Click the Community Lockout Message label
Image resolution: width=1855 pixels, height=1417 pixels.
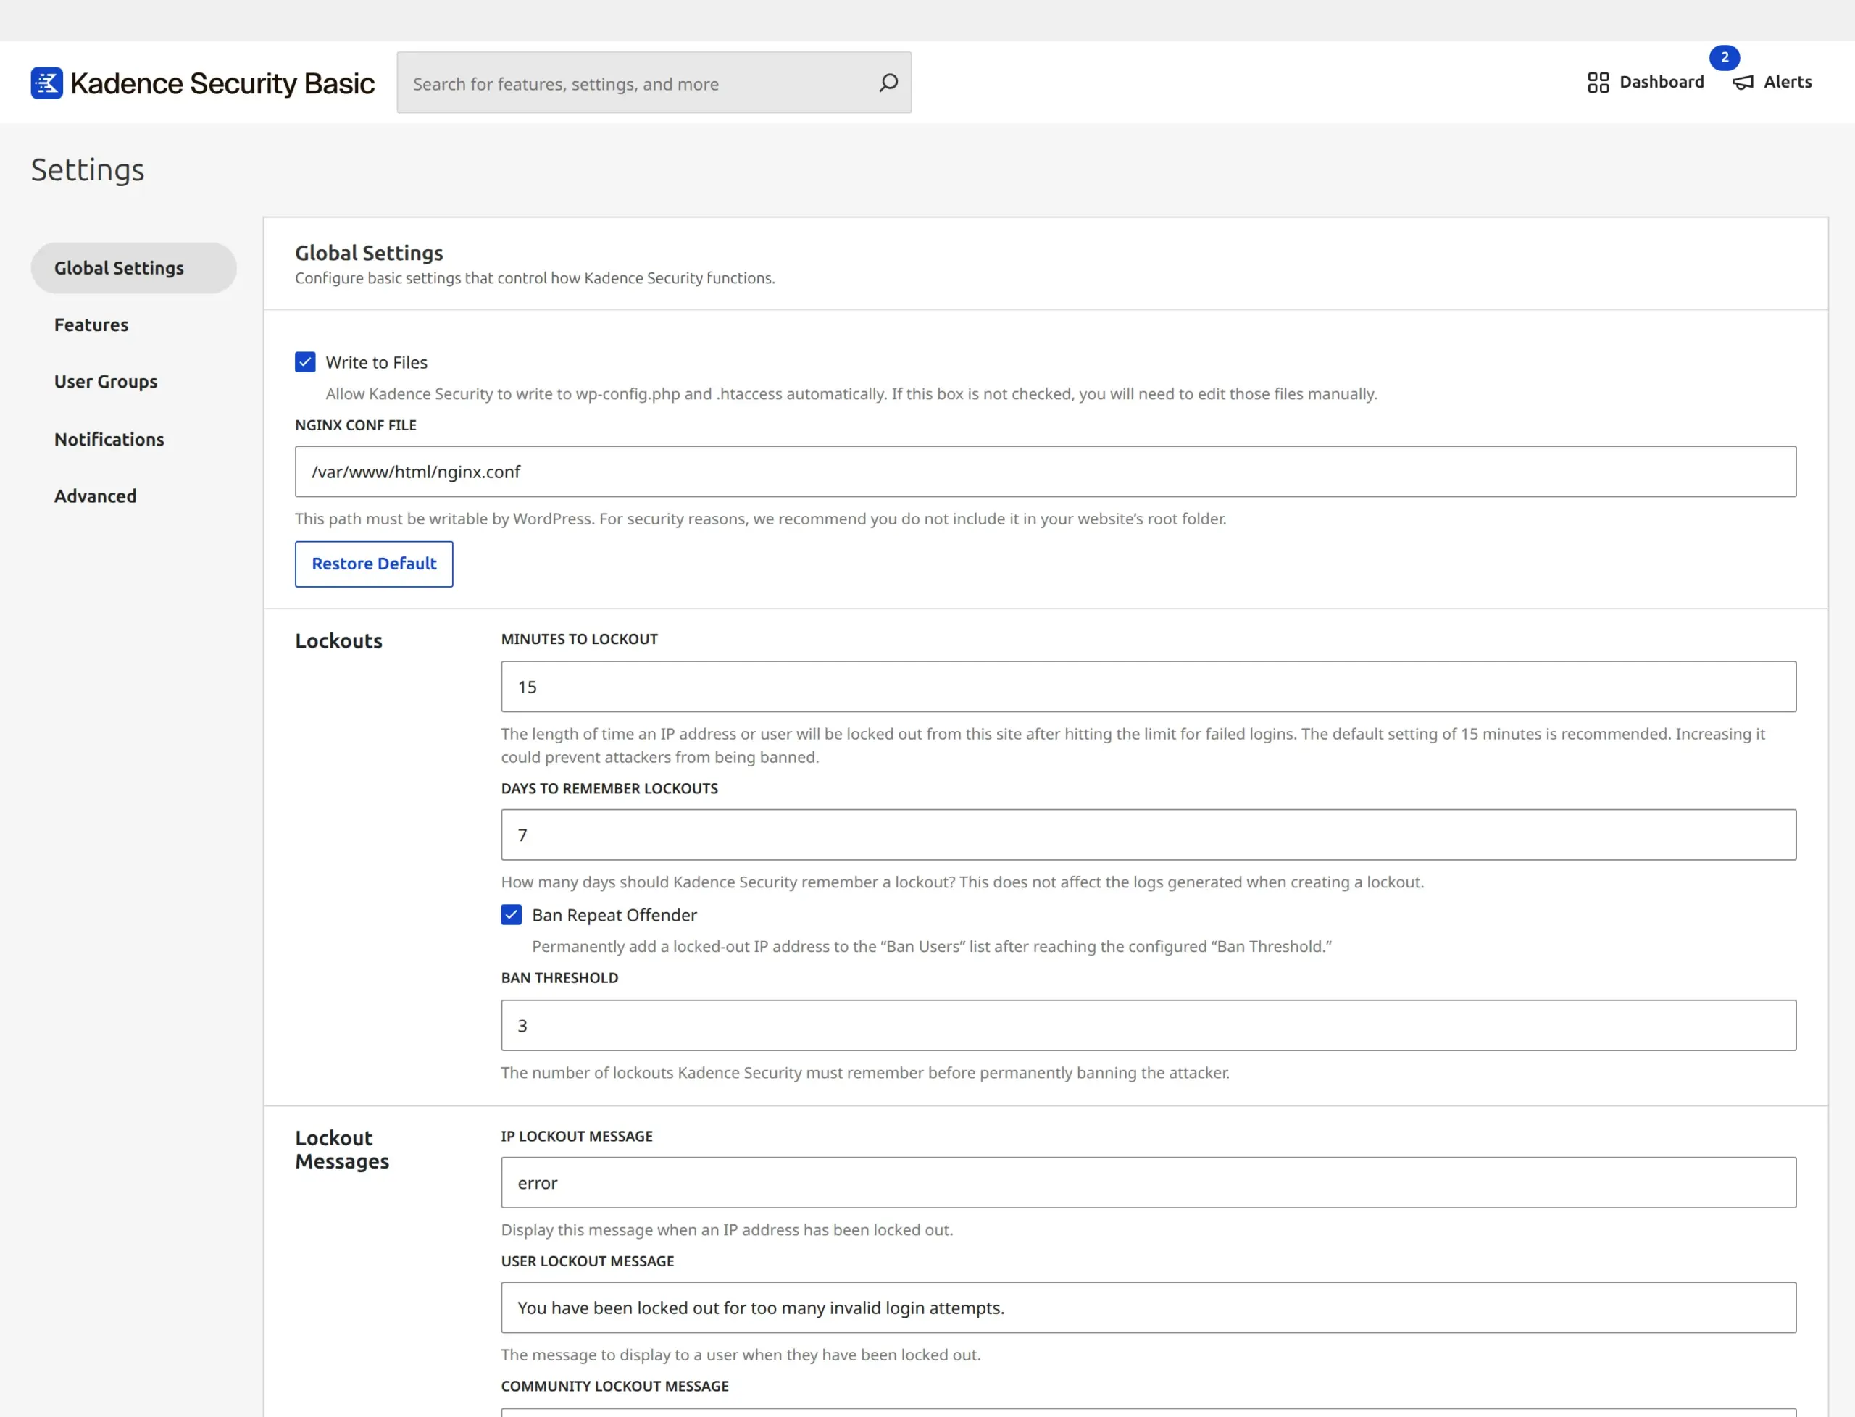[x=615, y=1386]
